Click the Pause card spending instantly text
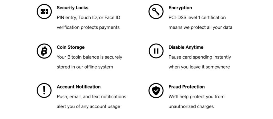 point(200,57)
